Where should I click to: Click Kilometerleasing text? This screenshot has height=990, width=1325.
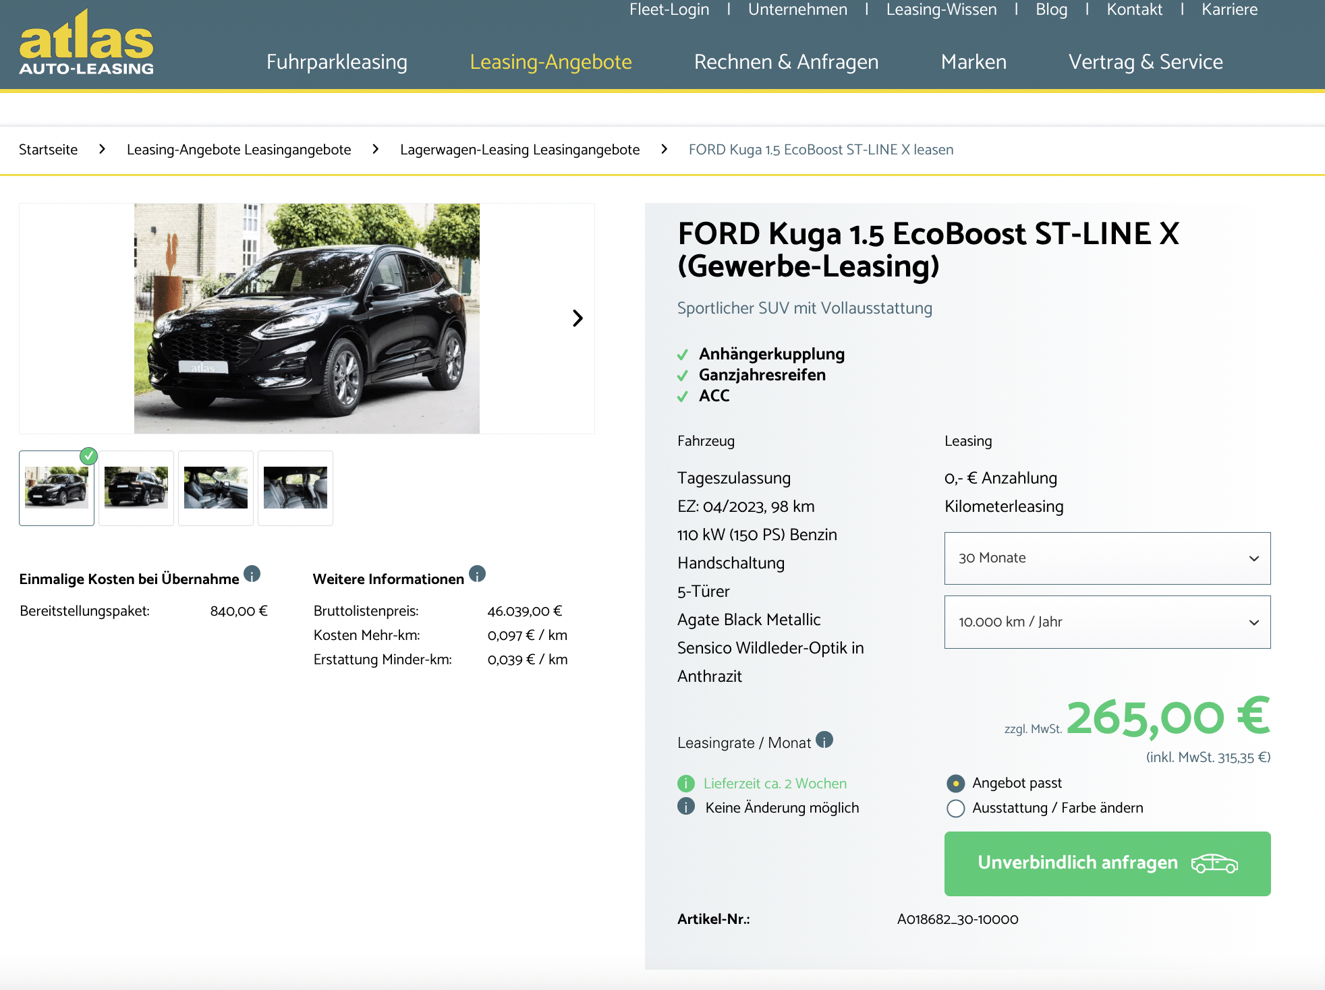[x=1005, y=506]
